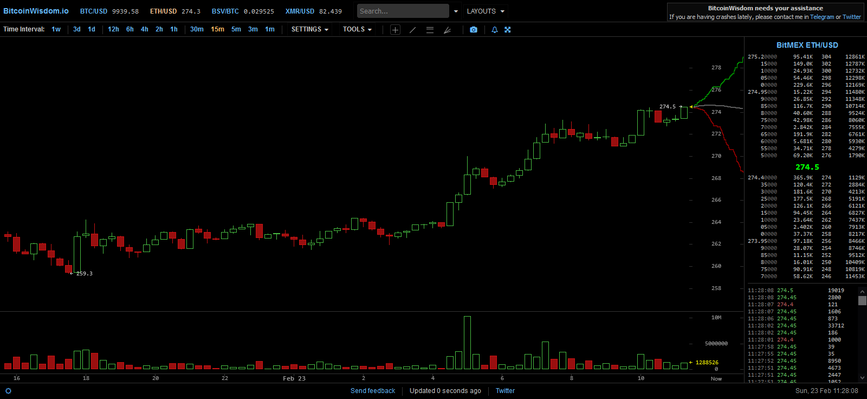Open the LAYOUTS dropdown

[486, 11]
